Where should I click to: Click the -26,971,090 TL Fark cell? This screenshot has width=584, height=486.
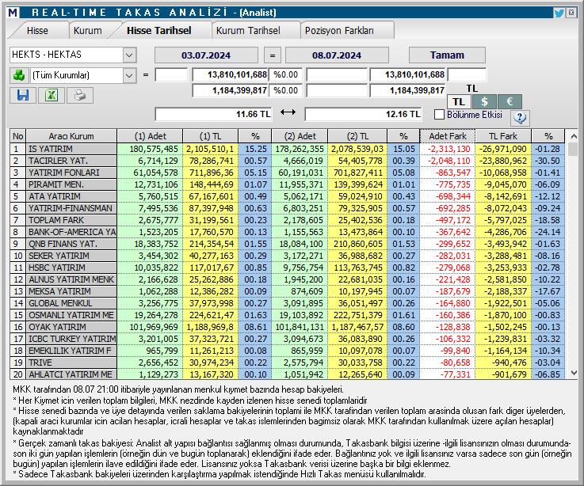tap(503, 149)
